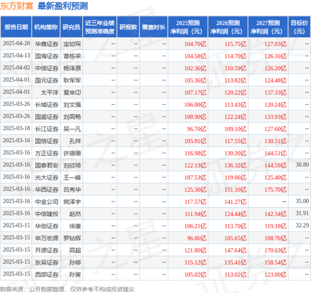This screenshot has height=293, width=311.
Task: Click the 104.70亿 profit value
Action: pyautogui.click(x=196, y=44)
